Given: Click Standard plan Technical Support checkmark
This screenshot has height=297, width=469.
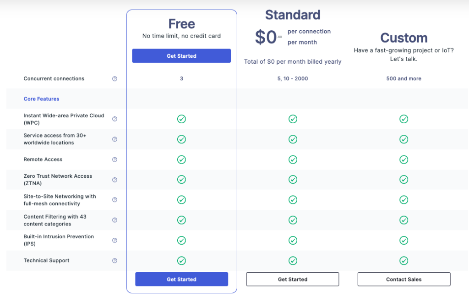Looking at the screenshot, I should tap(293, 260).
